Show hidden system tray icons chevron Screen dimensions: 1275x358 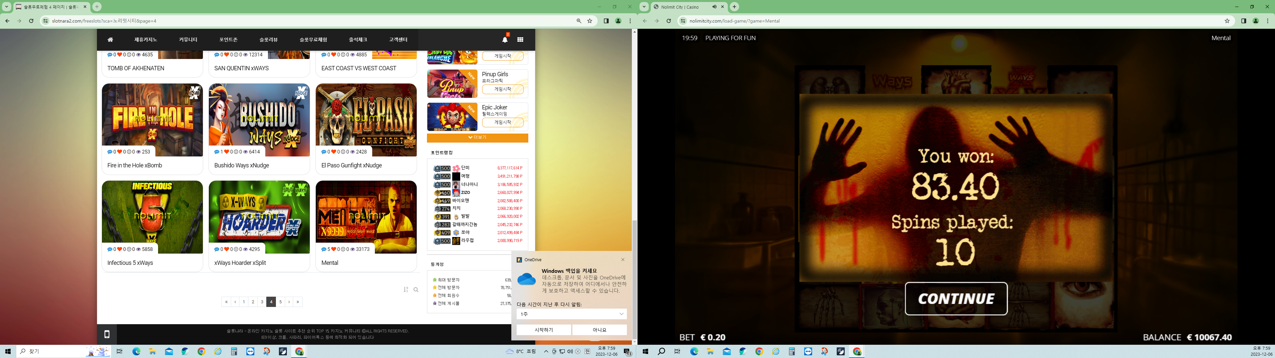point(546,352)
